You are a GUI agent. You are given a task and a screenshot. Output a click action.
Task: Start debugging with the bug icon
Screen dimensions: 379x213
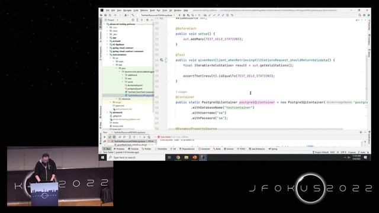(184, 15)
